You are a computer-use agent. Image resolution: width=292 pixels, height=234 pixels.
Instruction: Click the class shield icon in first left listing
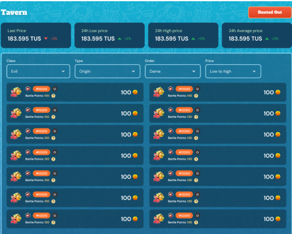pos(28,89)
